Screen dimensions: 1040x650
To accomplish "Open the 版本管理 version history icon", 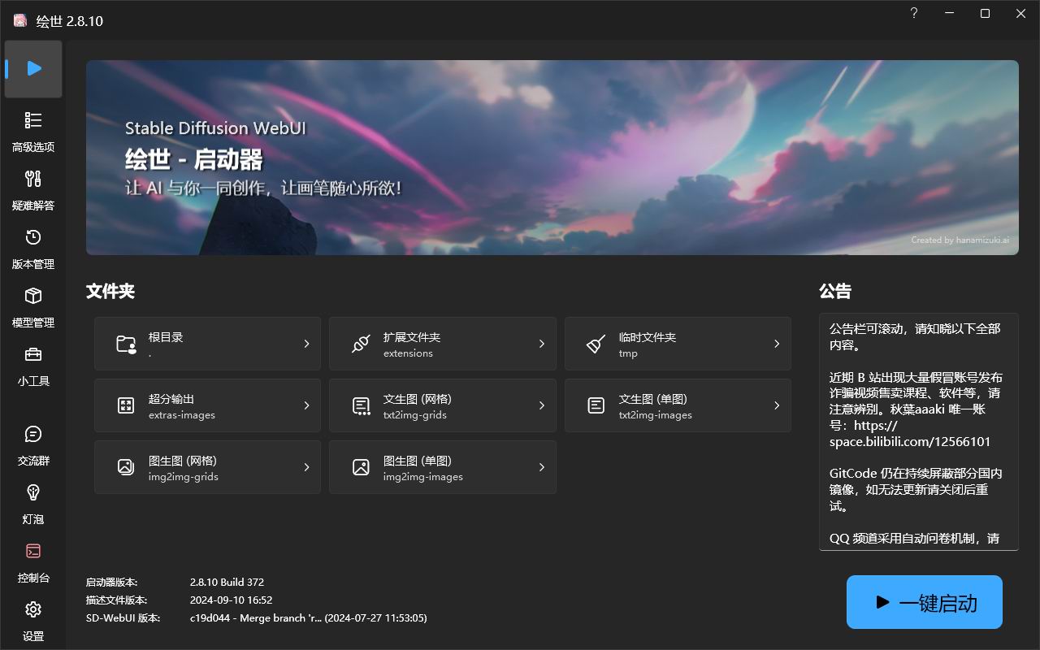I will [x=33, y=237].
